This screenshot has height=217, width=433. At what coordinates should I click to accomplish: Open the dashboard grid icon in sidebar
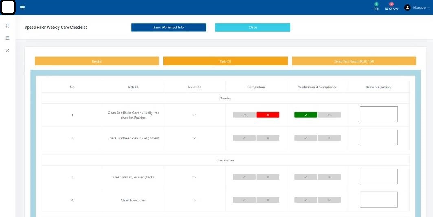[x=7, y=26]
